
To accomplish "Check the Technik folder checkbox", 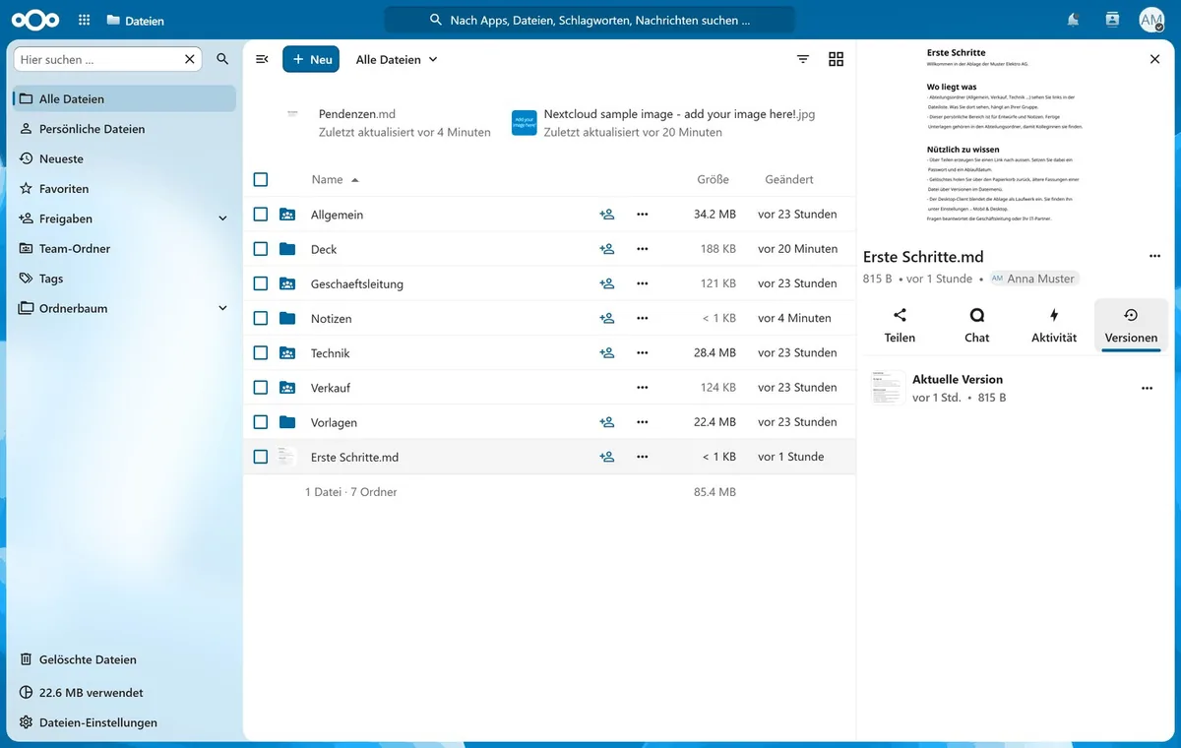I will tap(261, 352).
